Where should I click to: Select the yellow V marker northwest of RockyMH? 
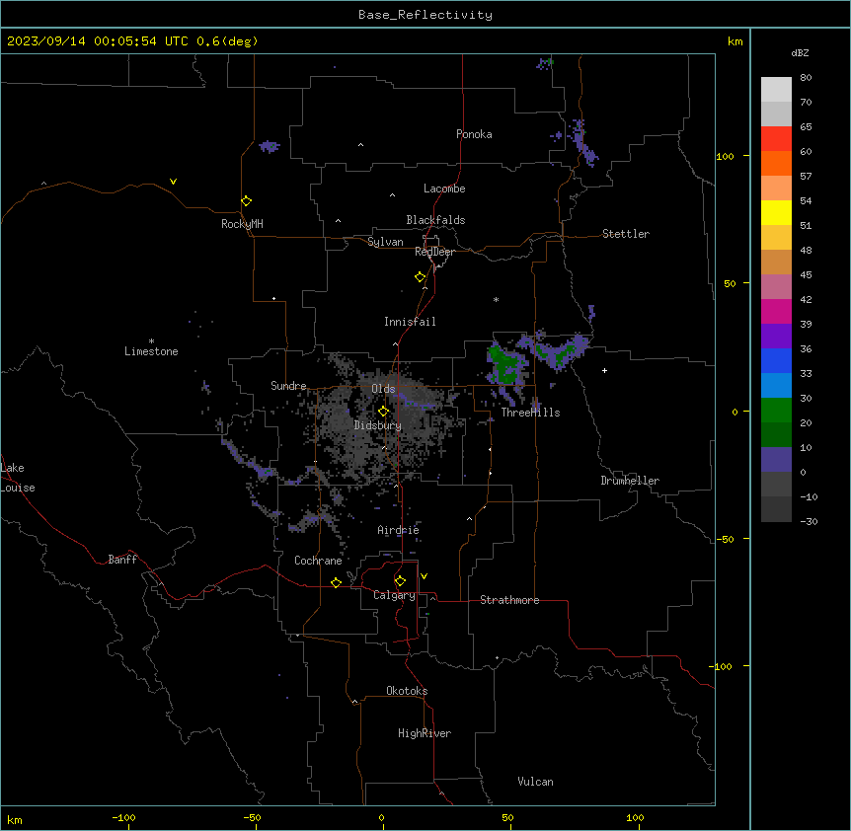tap(173, 182)
